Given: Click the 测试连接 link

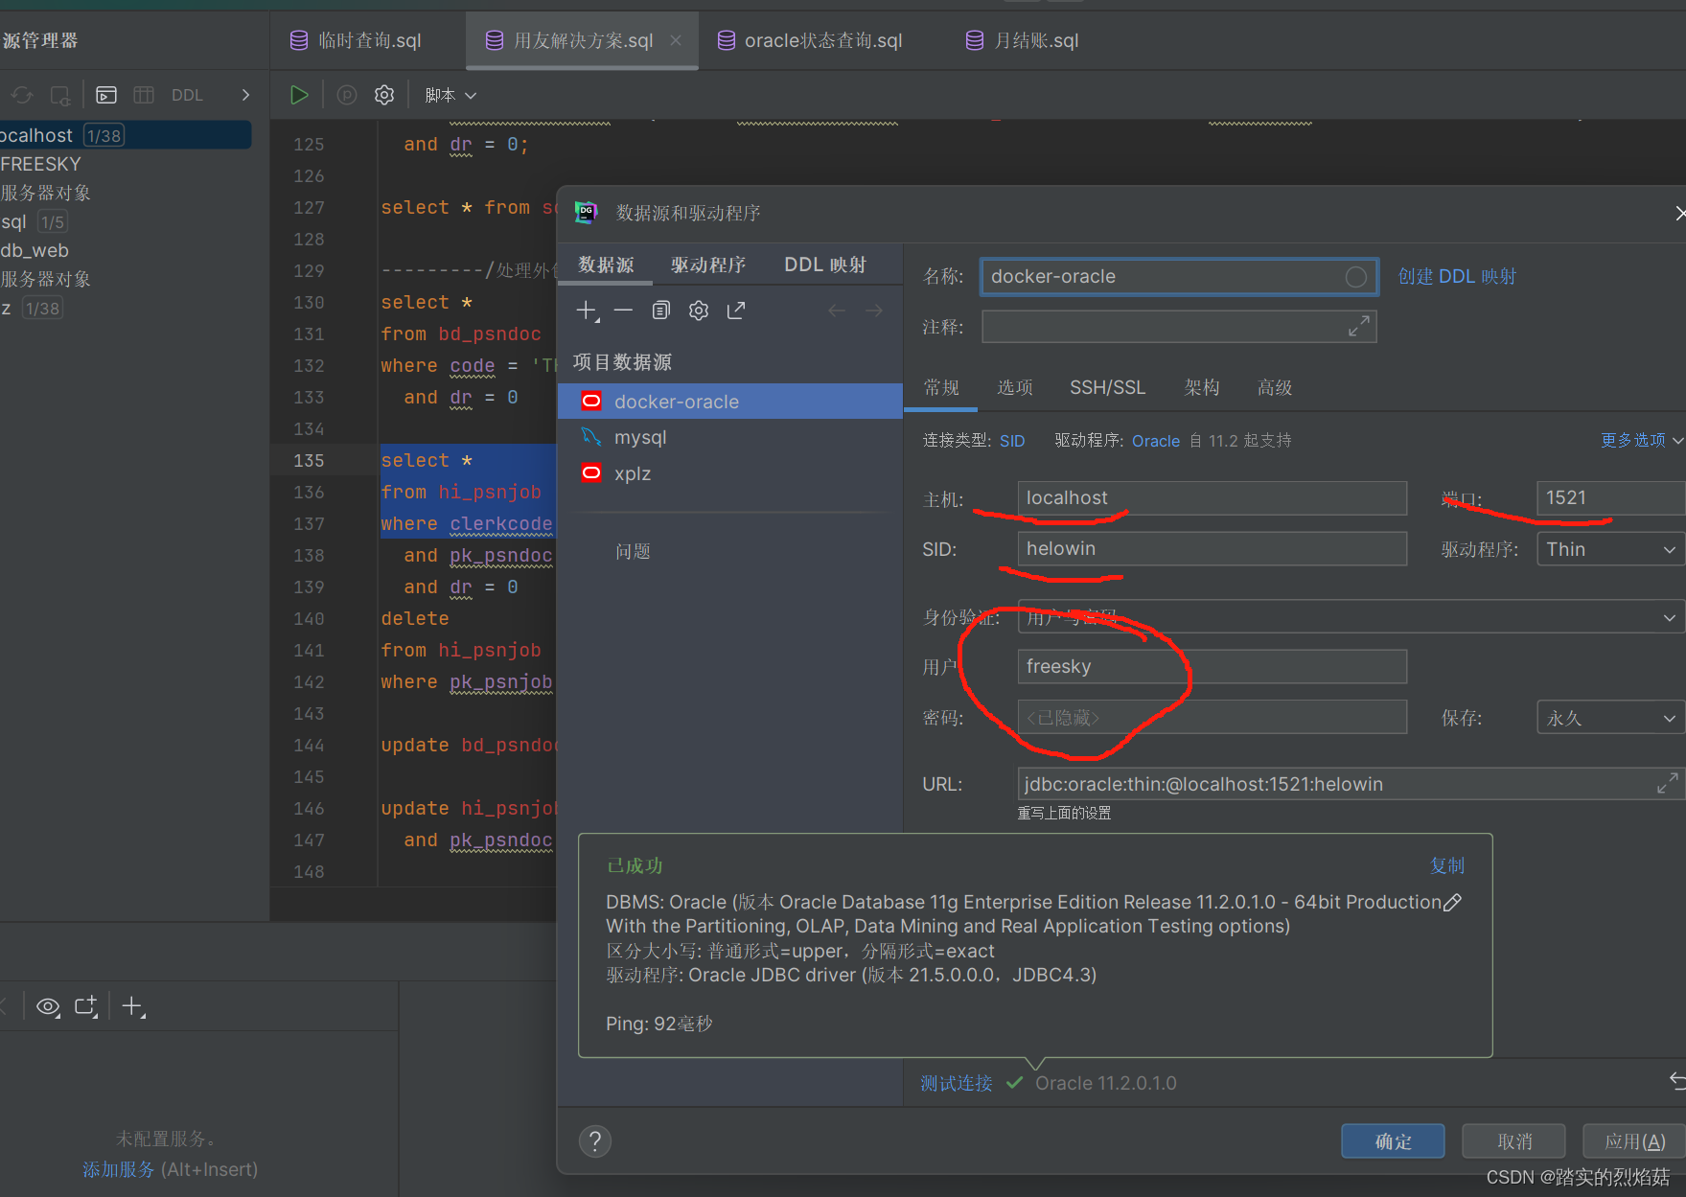Looking at the screenshot, I should pyautogui.click(x=956, y=1083).
